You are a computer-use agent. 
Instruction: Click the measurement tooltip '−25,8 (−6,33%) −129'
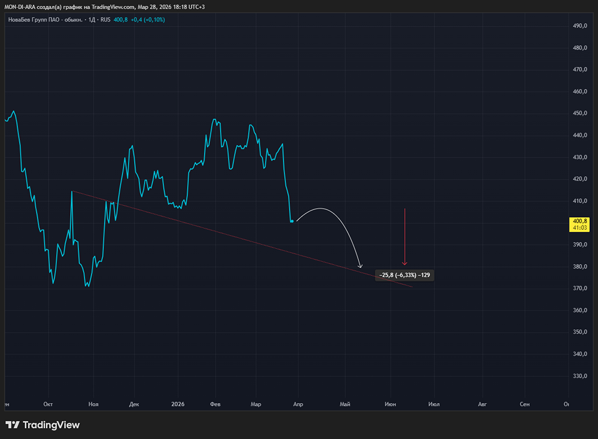coord(404,275)
